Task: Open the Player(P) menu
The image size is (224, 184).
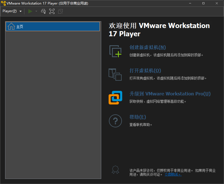Action: tap(12, 11)
